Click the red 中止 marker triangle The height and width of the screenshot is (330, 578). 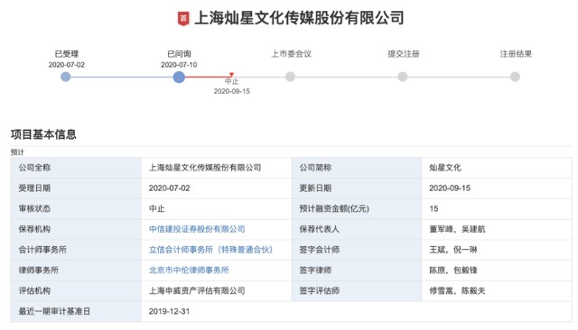pyautogui.click(x=231, y=75)
